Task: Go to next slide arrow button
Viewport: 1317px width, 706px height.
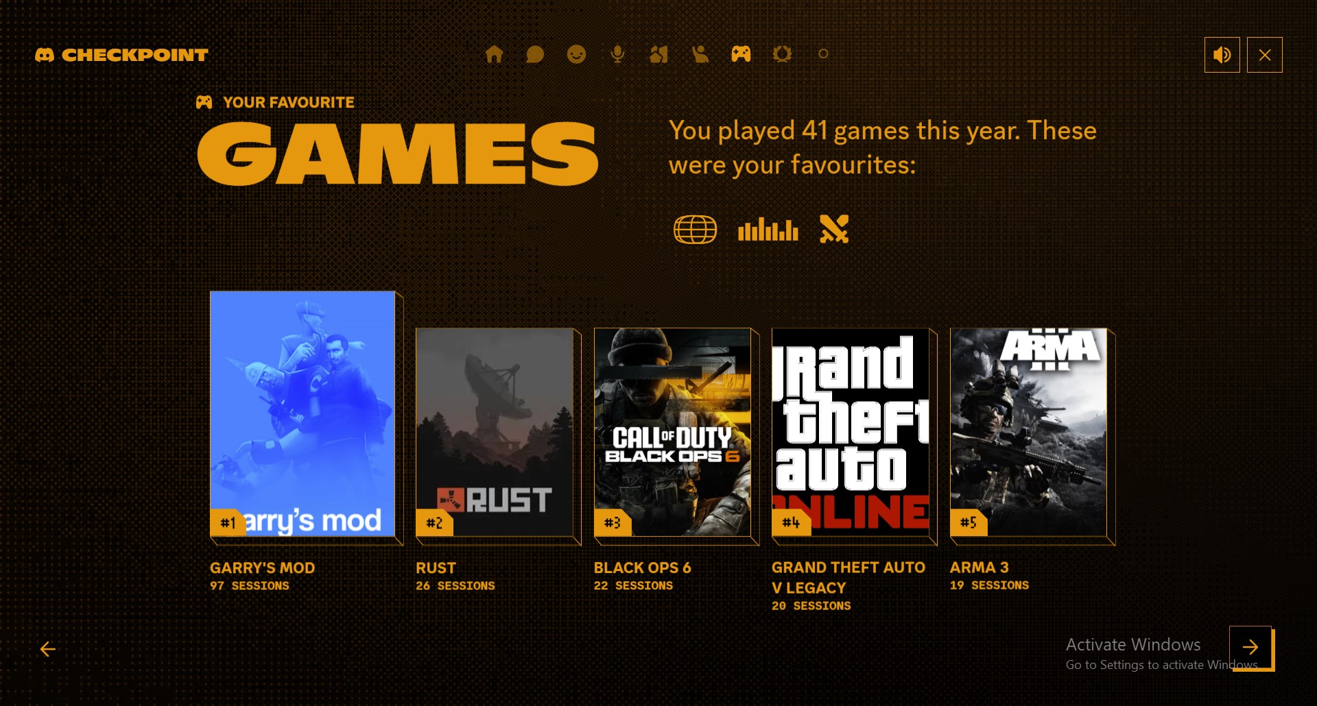Action: click(x=1250, y=647)
